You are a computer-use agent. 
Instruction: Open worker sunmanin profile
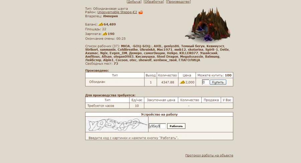108,49
